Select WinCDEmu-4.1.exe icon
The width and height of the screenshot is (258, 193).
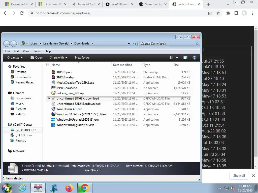click(53, 109)
